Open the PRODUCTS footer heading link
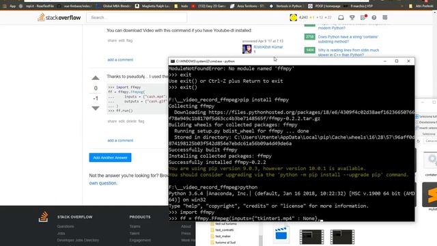 tap(140, 217)
